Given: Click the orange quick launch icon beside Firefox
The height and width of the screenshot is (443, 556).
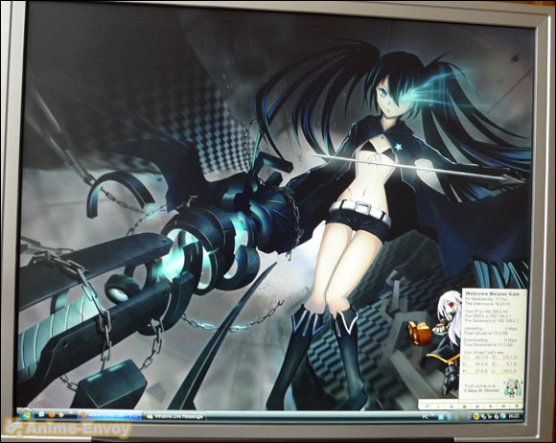Looking at the screenshot, I should click(61, 414).
